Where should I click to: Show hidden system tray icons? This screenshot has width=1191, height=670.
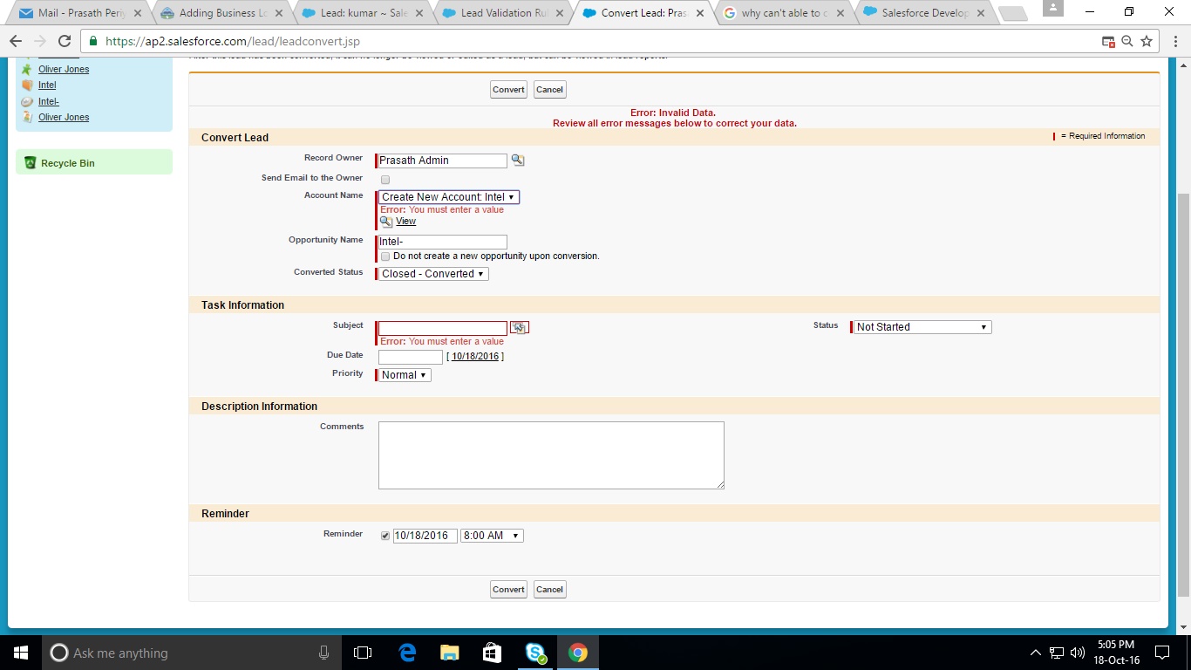click(1036, 653)
